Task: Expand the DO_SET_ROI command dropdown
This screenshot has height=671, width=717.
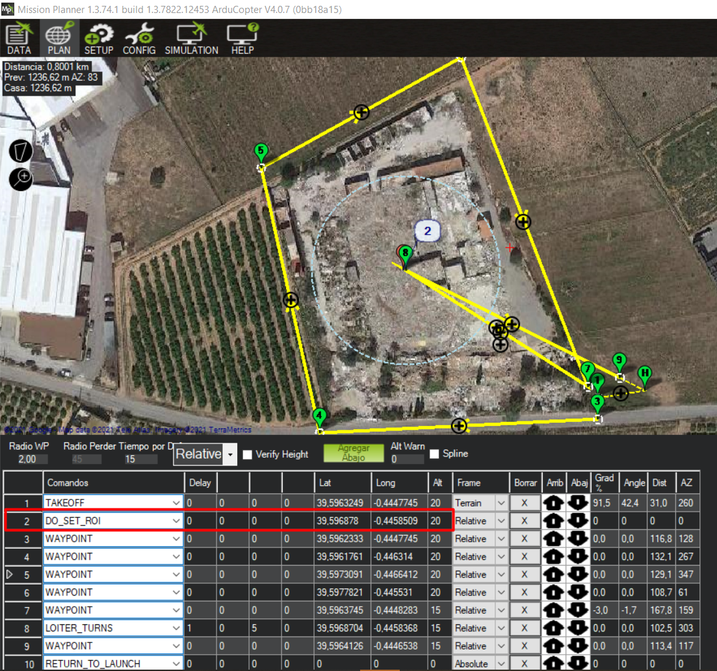Action: point(176,521)
